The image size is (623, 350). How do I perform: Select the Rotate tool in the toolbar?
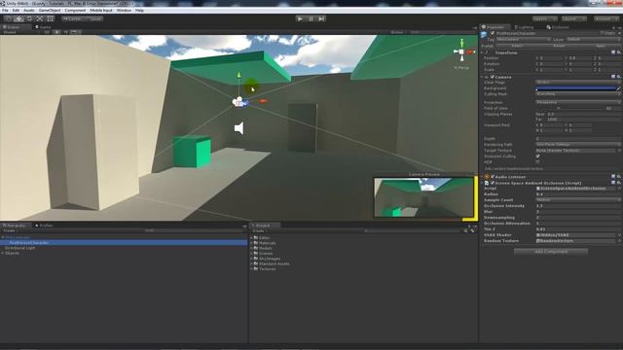pyautogui.click(x=29, y=18)
